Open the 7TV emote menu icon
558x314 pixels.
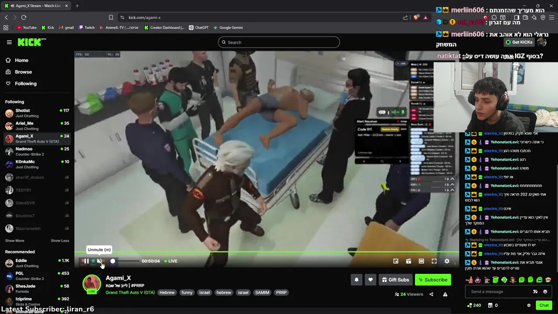click(x=535, y=292)
